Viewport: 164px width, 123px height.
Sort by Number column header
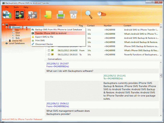(108, 26)
